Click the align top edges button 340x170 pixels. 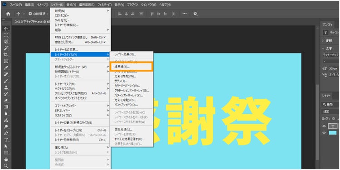152,14
